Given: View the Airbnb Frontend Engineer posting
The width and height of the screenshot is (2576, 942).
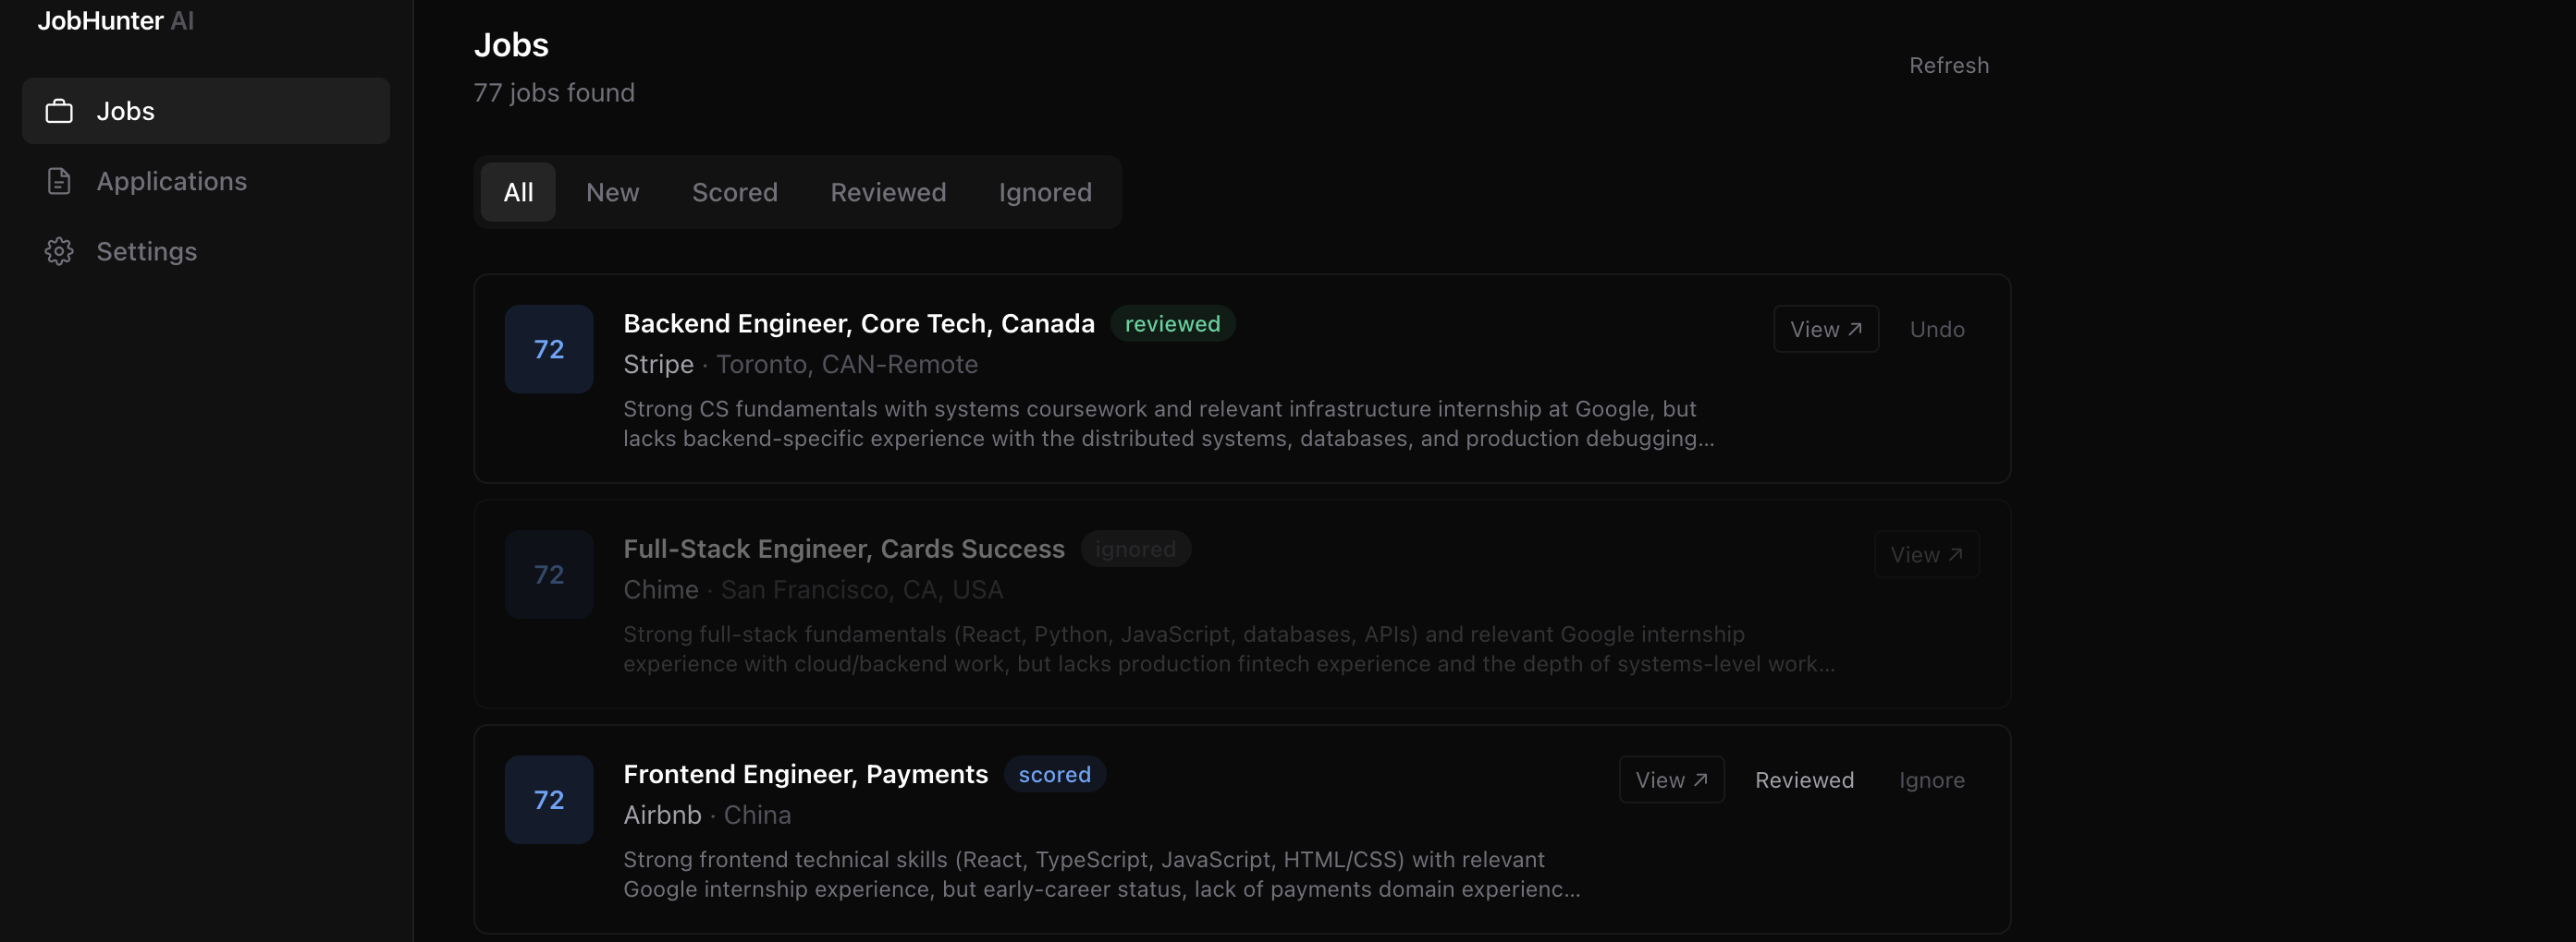Looking at the screenshot, I should (1670, 779).
